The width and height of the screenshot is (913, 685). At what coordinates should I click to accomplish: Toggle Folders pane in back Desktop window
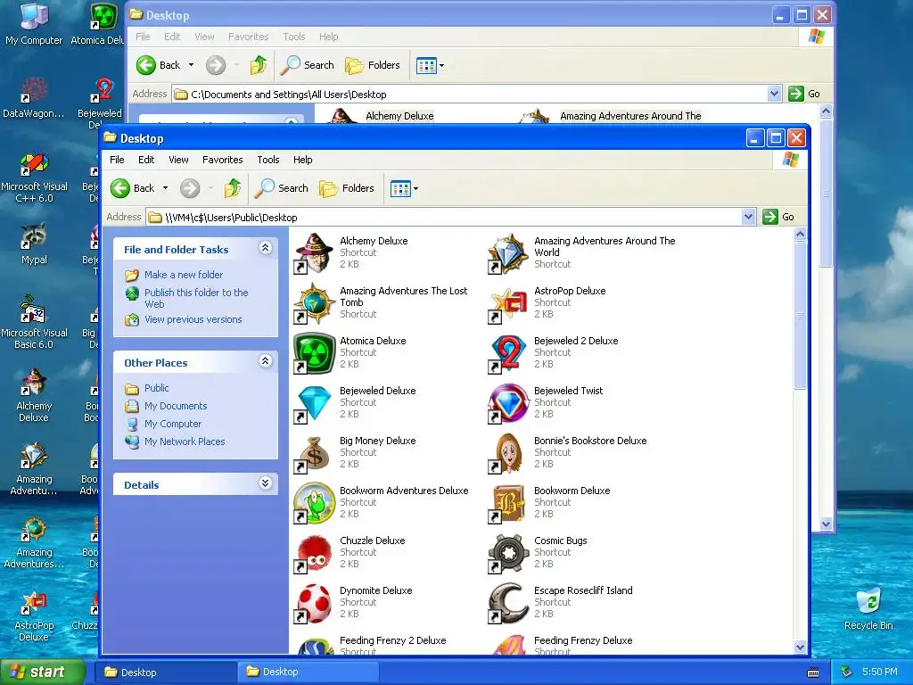[x=372, y=65]
